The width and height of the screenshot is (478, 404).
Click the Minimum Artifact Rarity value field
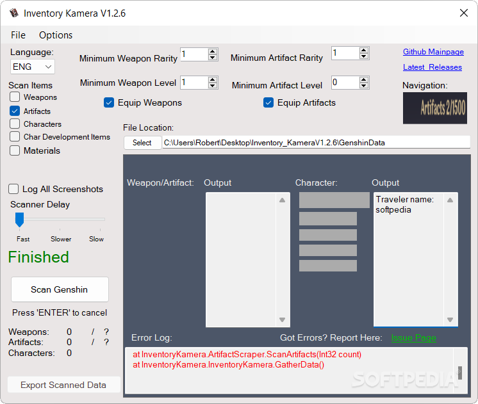(x=346, y=53)
